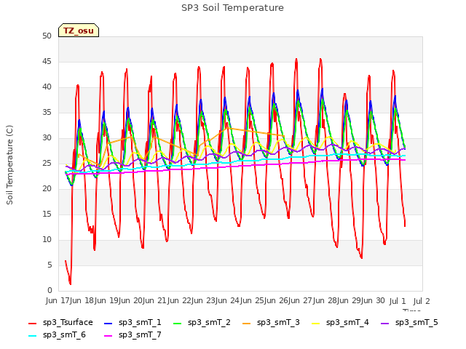
Task: Toggle sp3_smT_3 legend entry
Action: [x=271, y=322]
